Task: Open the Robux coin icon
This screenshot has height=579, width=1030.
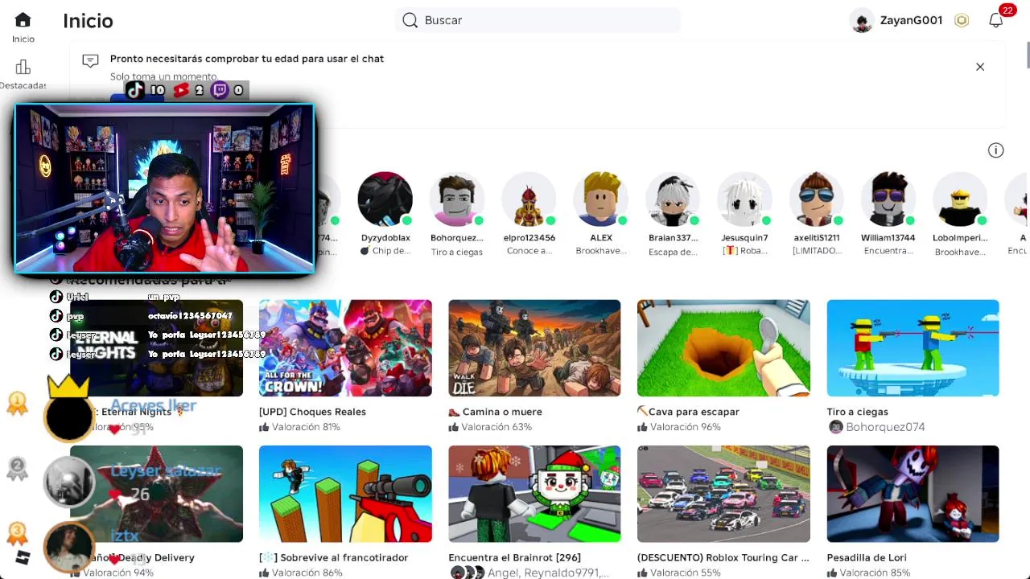Action: point(962,21)
